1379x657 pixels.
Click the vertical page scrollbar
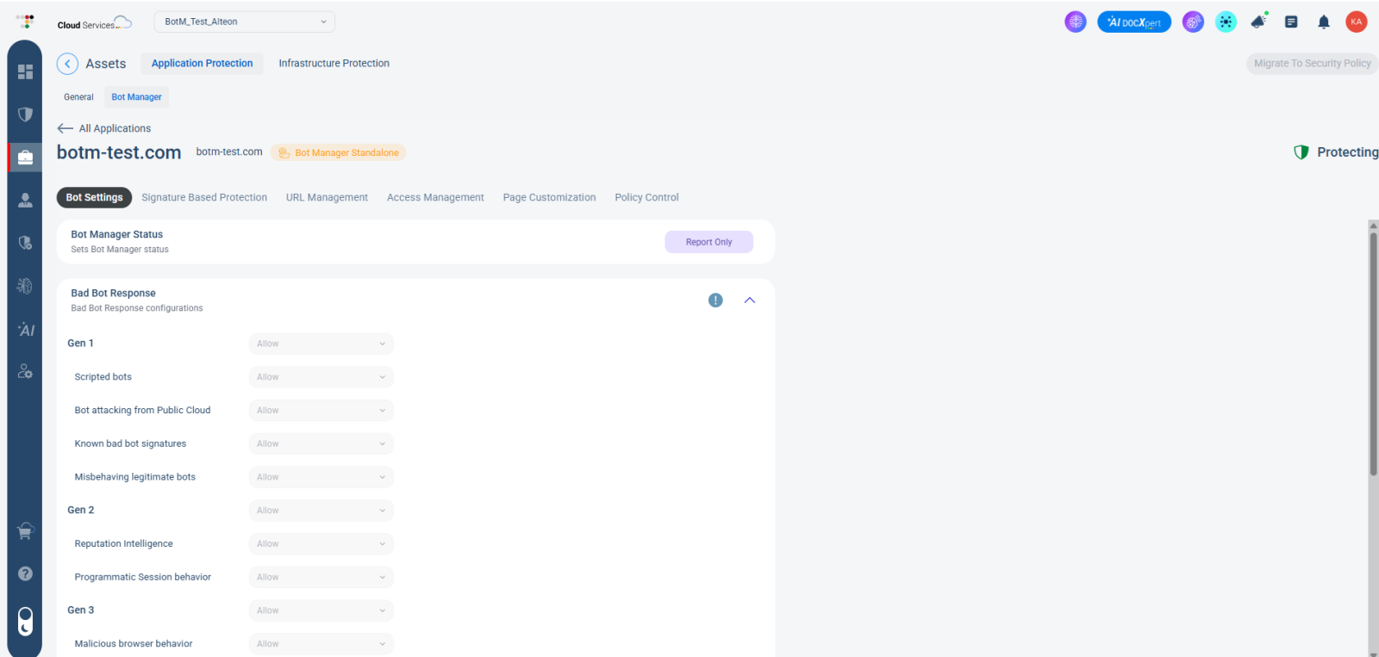pyautogui.click(x=1374, y=353)
